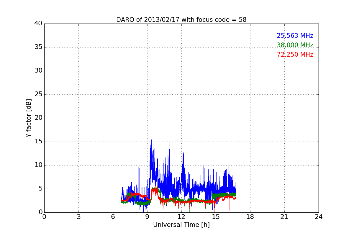Image resolution: width=354 pixels, height=236 pixels.
Task: Click y-axis tick value 40
Action: pyautogui.click(x=38, y=24)
